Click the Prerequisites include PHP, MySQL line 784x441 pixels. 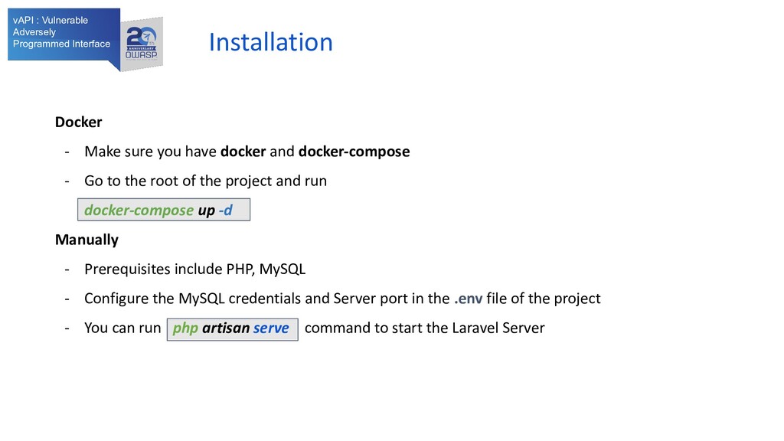(x=194, y=269)
